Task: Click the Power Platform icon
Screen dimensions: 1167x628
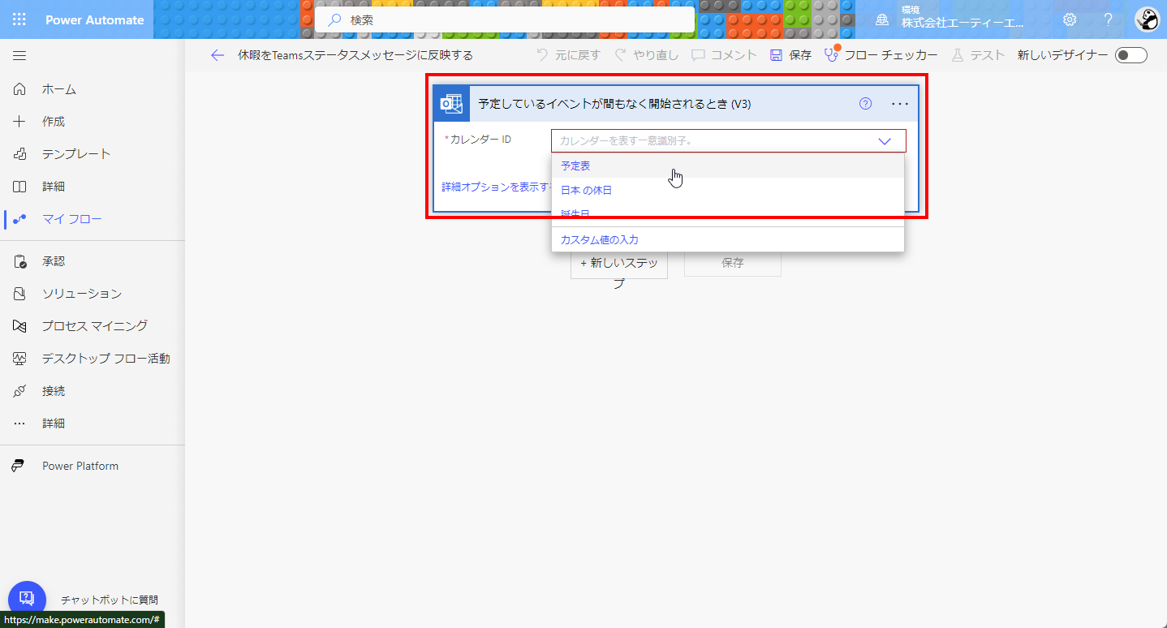Action: tap(18, 466)
